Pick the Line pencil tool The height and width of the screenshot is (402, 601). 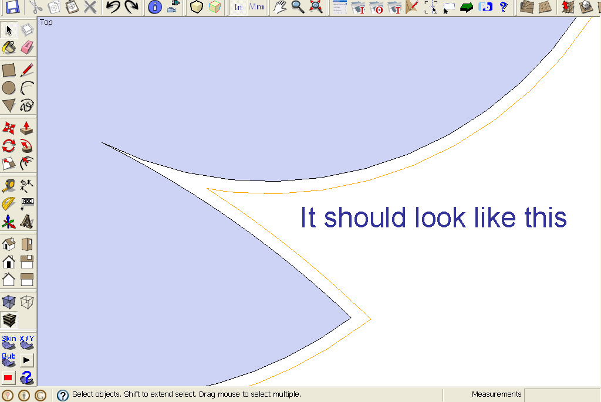27,71
